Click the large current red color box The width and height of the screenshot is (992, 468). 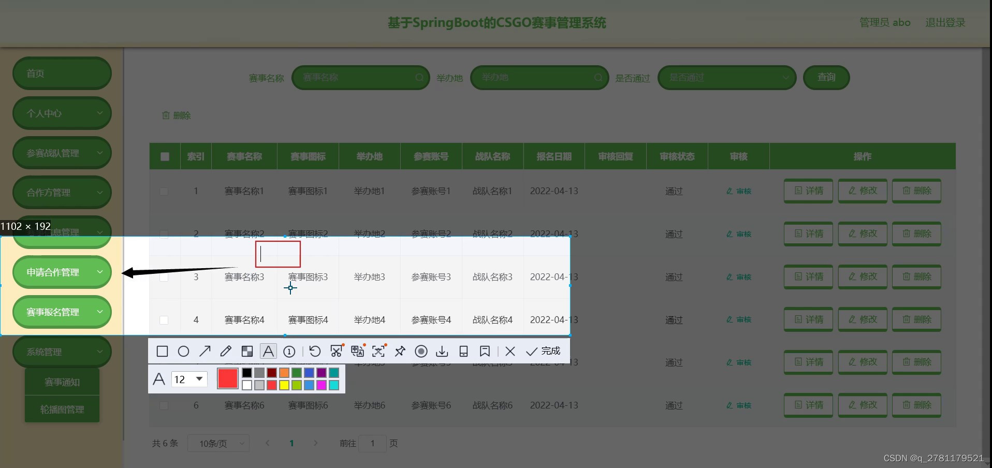[228, 379]
